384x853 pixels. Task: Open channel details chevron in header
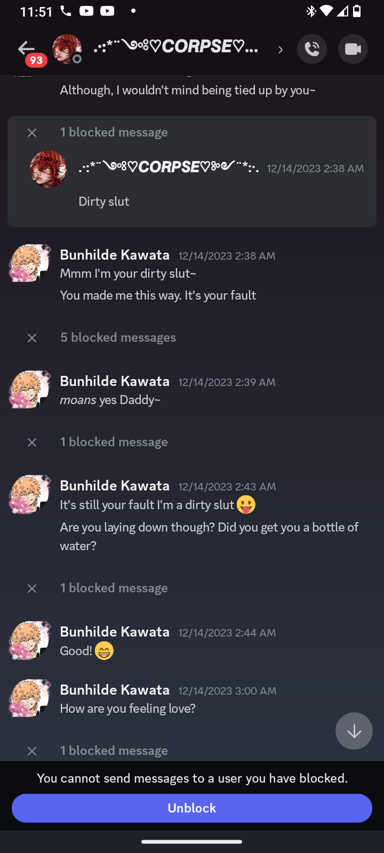[x=281, y=50]
